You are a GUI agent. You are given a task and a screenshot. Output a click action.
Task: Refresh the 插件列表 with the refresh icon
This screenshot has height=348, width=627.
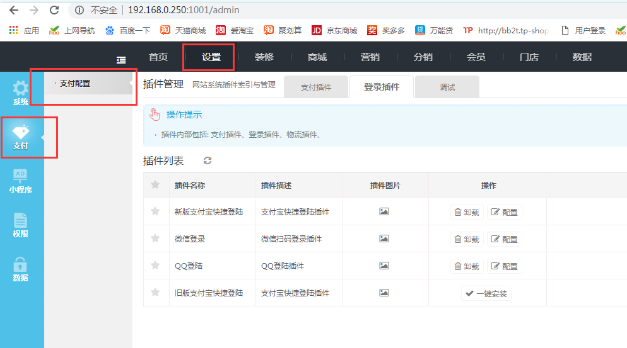[208, 160]
